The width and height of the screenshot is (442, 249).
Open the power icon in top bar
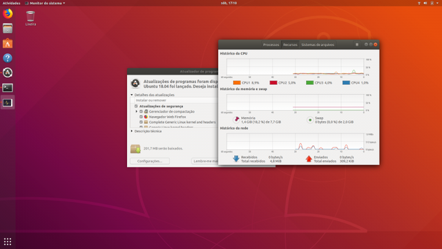click(432, 3)
